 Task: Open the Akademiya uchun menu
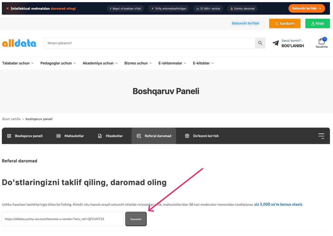click(100, 63)
